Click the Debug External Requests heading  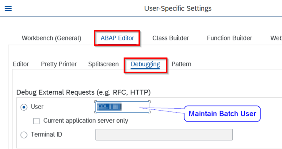pyautogui.click(x=84, y=92)
